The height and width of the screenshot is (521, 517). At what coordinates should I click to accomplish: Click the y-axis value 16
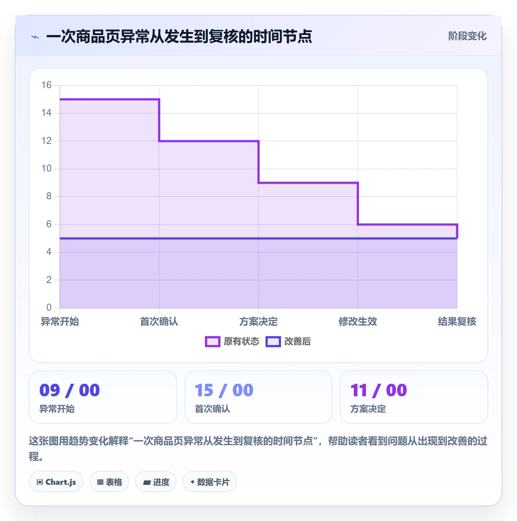(x=47, y=85)
